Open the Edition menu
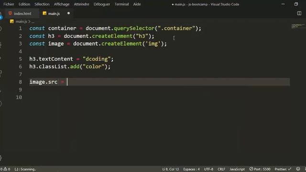This screenshot has width=306, height=172. click(x=24, y=4)
